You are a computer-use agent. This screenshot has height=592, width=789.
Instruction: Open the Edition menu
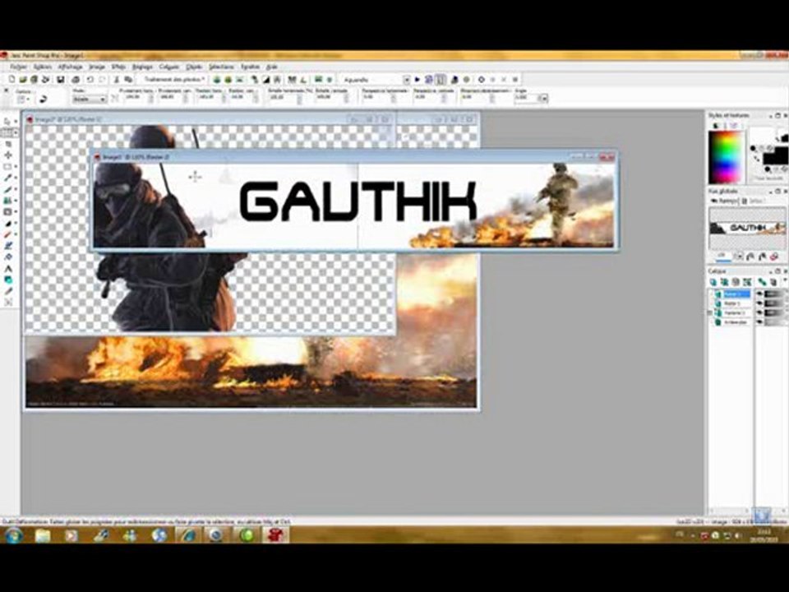43,67
